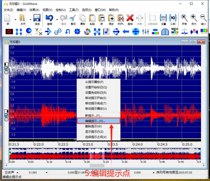Click the scroll-right arrow on the horizontal scrollbar

coord(204,166)
